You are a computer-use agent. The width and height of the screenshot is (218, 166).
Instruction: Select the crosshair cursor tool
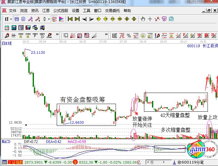point(150,19)
